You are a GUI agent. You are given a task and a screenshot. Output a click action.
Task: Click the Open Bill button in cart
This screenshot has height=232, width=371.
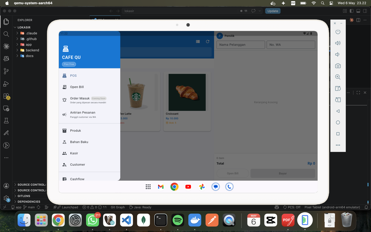pyautogui.click(x=232, y=173)
